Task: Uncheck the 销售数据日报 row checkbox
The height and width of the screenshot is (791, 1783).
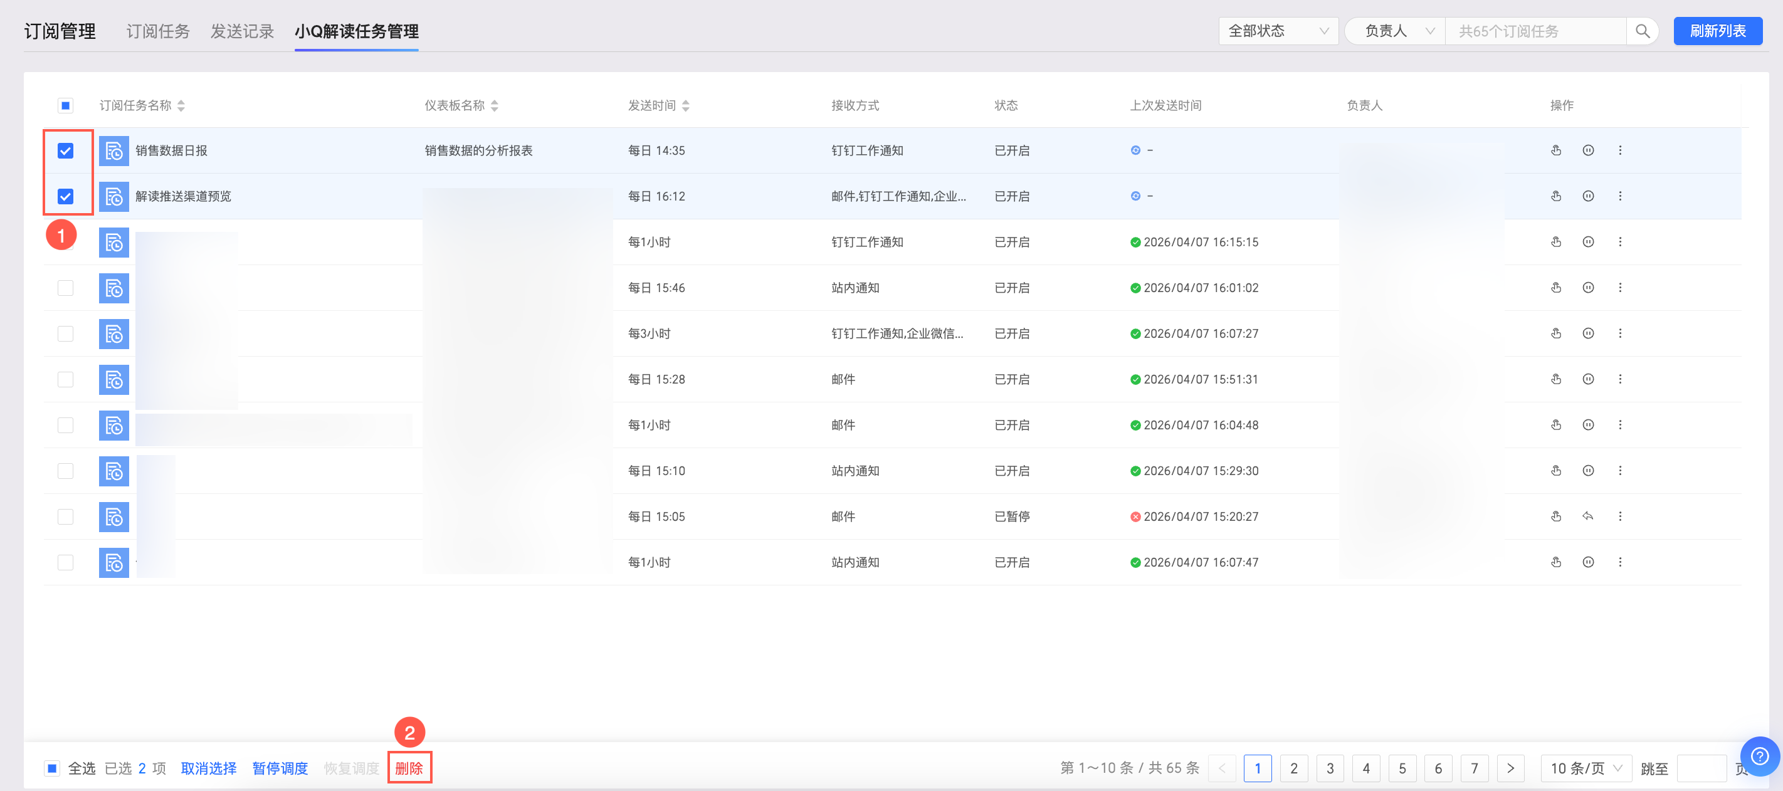Action: (x=65, y=150)
